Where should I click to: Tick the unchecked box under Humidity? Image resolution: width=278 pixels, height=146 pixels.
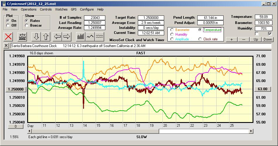point(257,34)
